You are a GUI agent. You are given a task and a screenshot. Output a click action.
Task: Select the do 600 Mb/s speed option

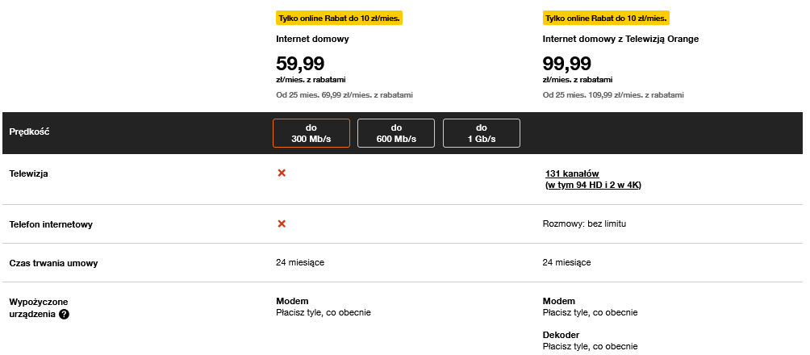coord(396,133)
